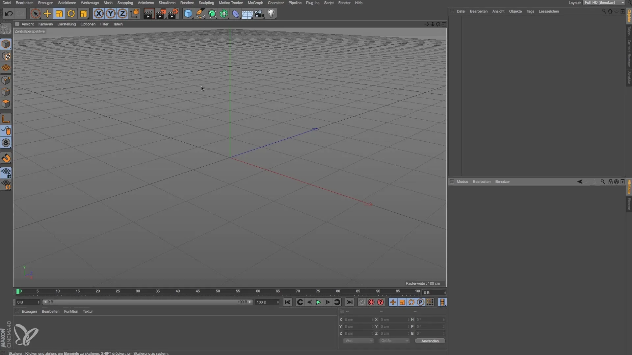This screenshot has width=632, height=355.
Task: Switch to Texture mode
Action: pyautogui.click(x=6, y=56)
